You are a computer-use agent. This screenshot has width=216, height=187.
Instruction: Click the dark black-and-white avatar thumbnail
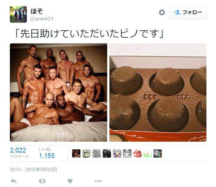pos(107,153)
